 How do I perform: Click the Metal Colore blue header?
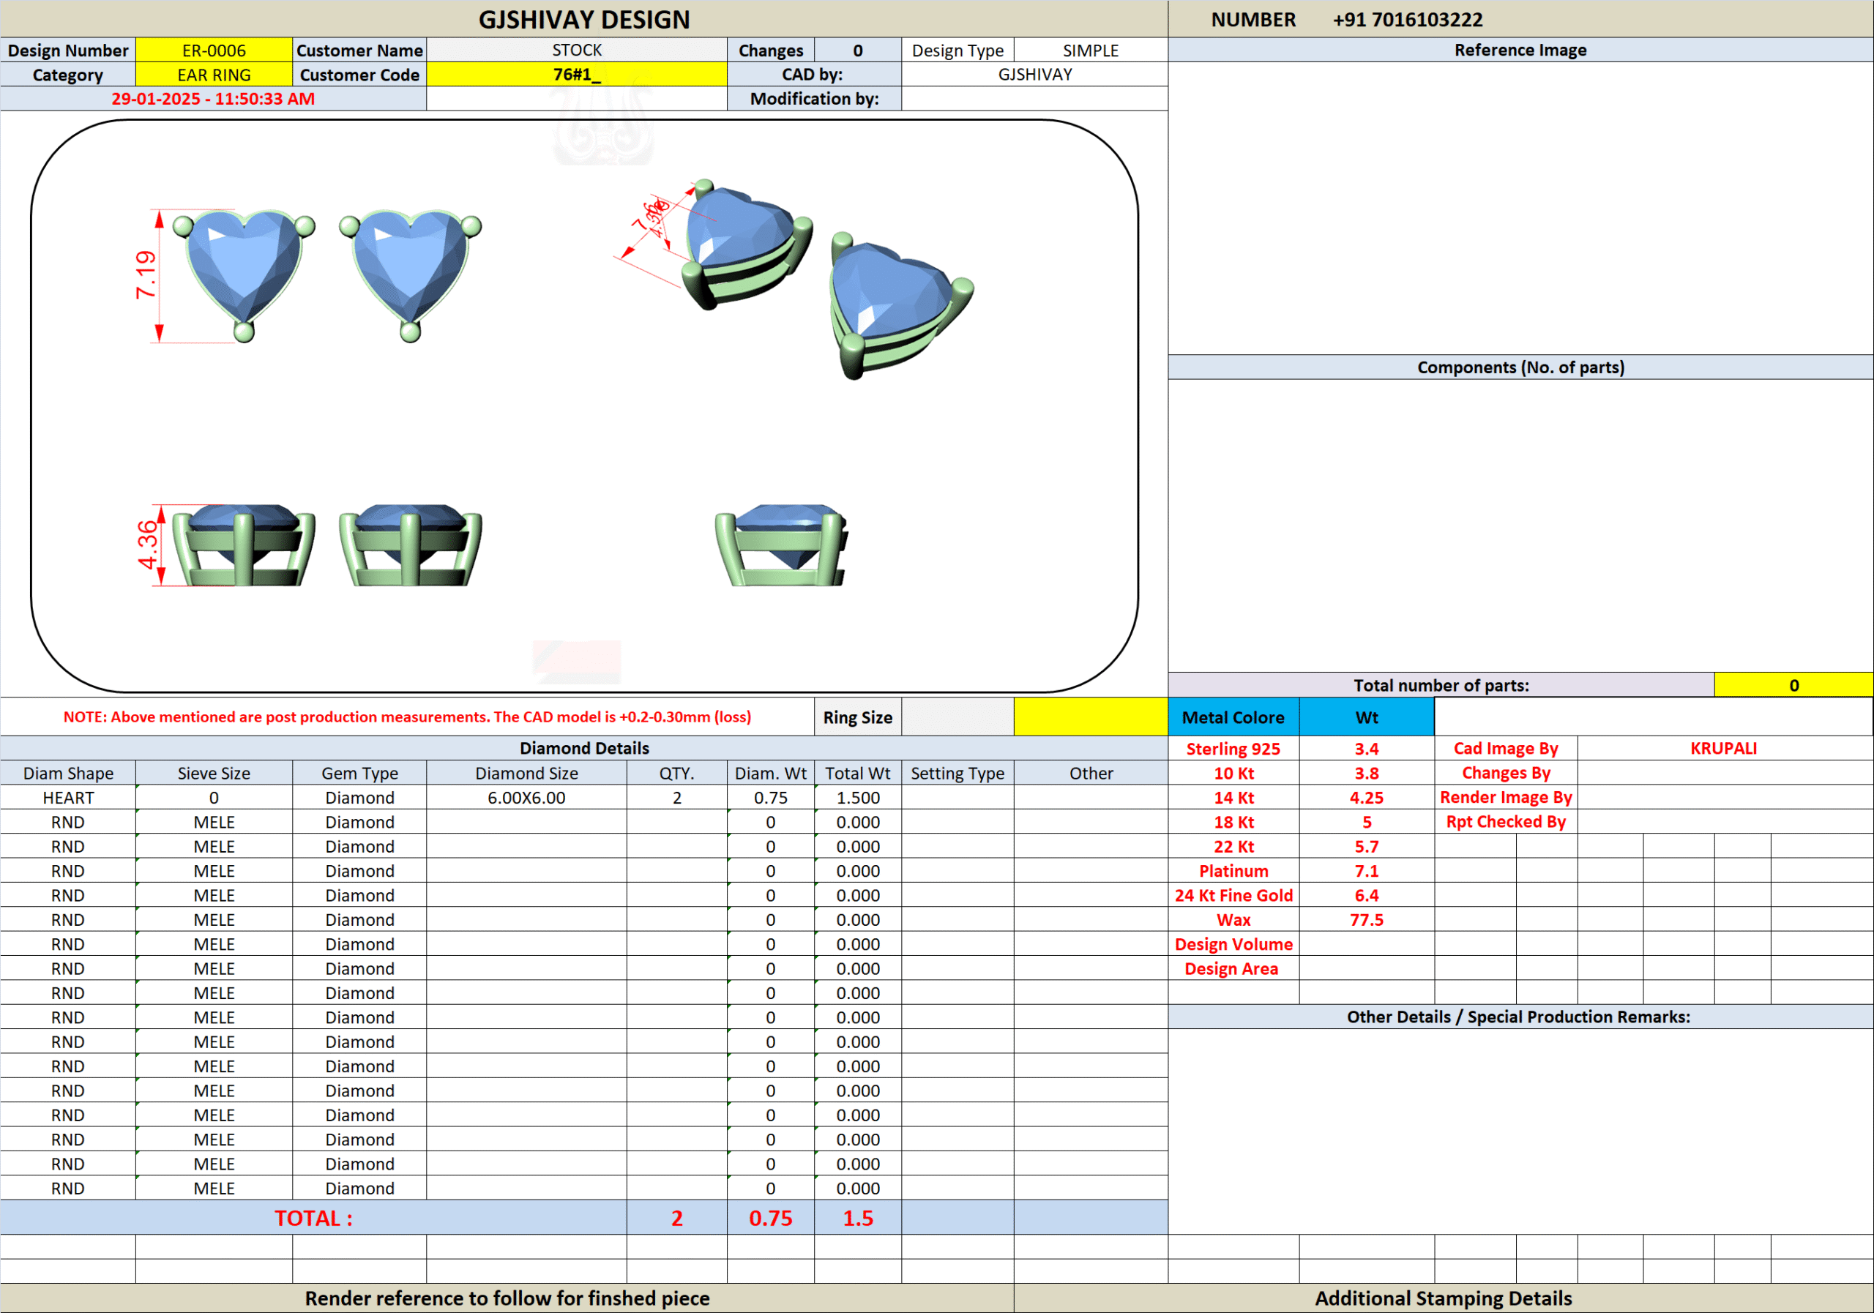click(x=1233, y=717)
